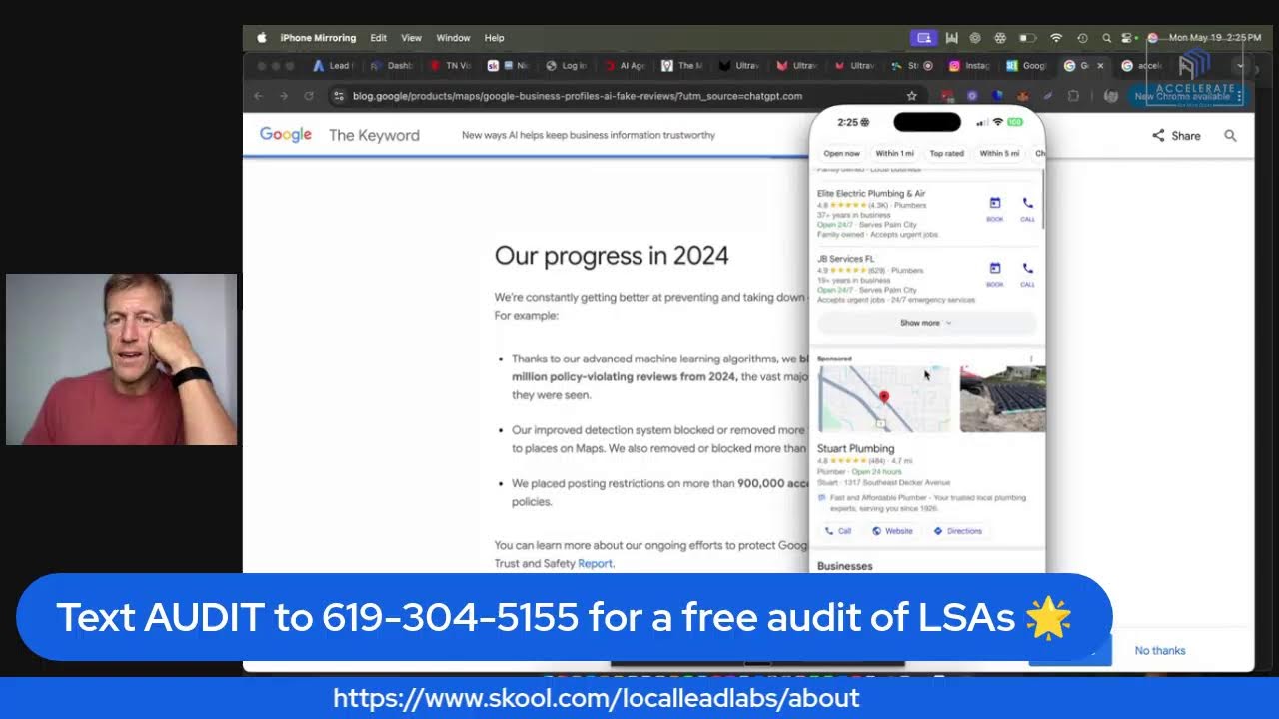Open the Apple menu
Screen dimensions: 1279x719
pyautogui.click(x=262, y=38)
